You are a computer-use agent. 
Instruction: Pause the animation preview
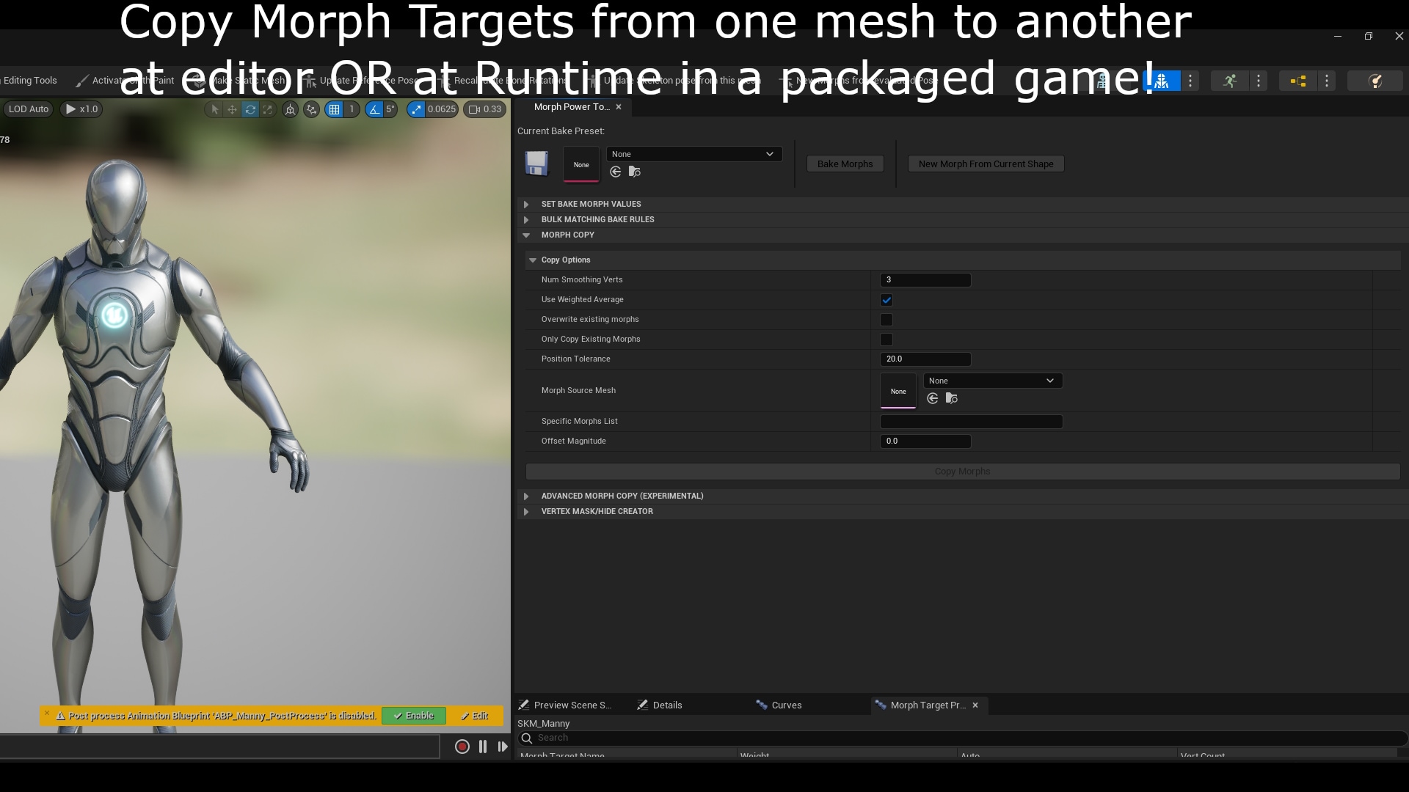click(x=483, y=747)
